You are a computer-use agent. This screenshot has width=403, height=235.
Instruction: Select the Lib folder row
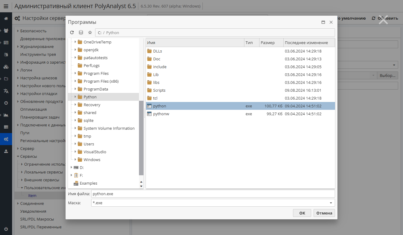click(x=240, y=75)
